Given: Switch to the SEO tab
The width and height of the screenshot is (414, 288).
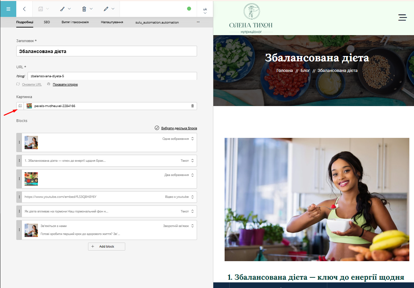Looking at the screenshot, I should [47, 22].
